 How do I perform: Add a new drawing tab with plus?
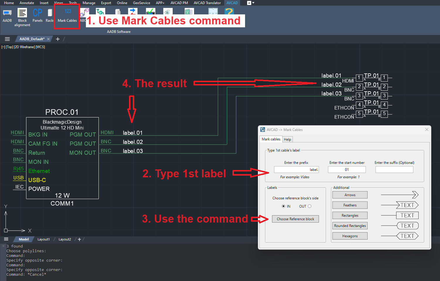(58, 39)
